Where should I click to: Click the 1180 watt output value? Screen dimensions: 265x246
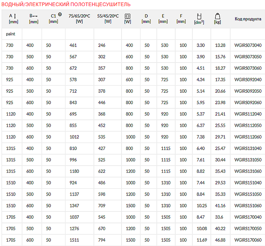click(74, 171)
